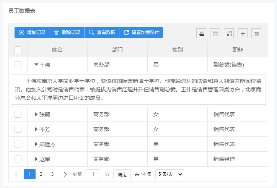This screenshot has width=277, height=188.
Task: Click the trash can delete icon
Action: (x=256, y=33)
